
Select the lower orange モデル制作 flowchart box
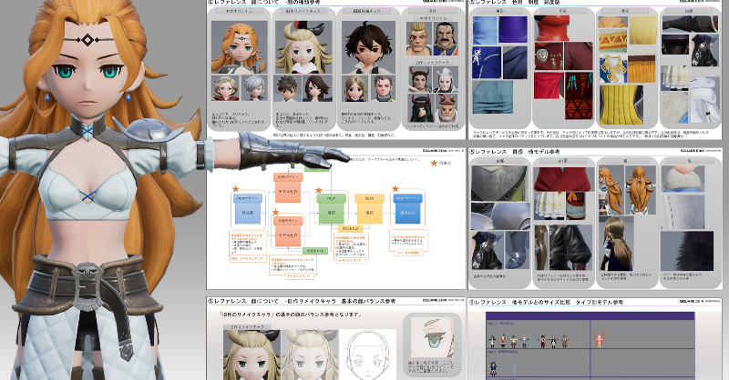[x=288, y=232]
